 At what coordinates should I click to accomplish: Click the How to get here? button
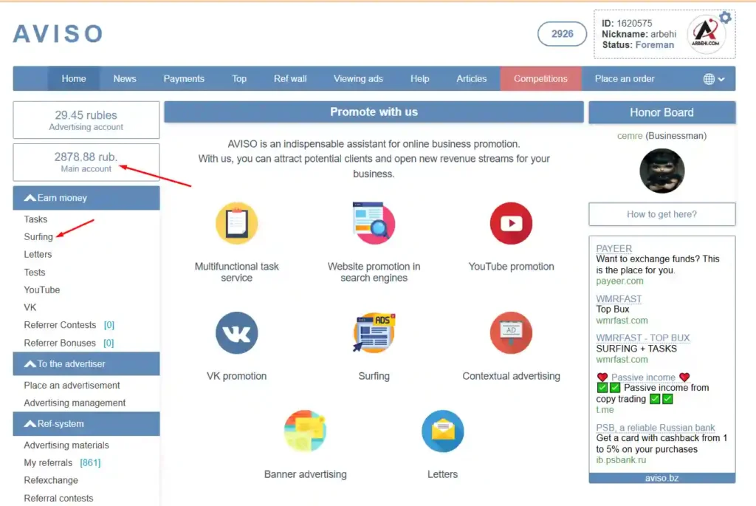[661, 214]
